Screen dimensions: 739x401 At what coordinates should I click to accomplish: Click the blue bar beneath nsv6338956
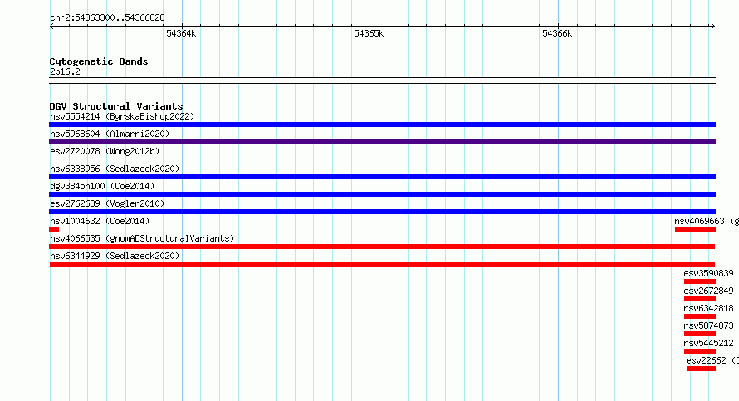click(382, 177)
